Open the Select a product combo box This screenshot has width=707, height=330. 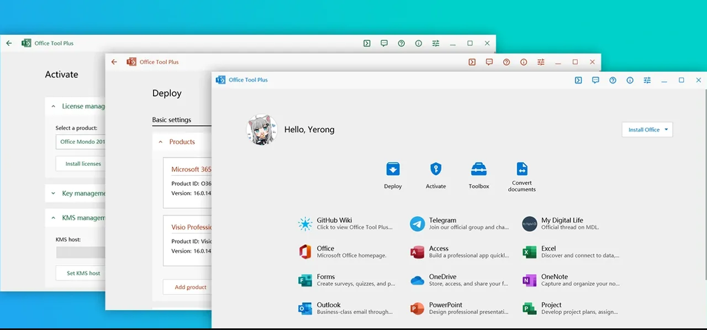point(81,142)
